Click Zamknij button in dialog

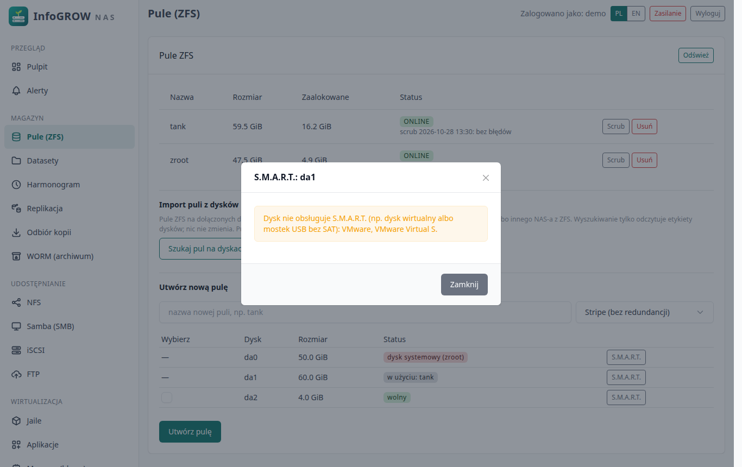click(464, 285)
